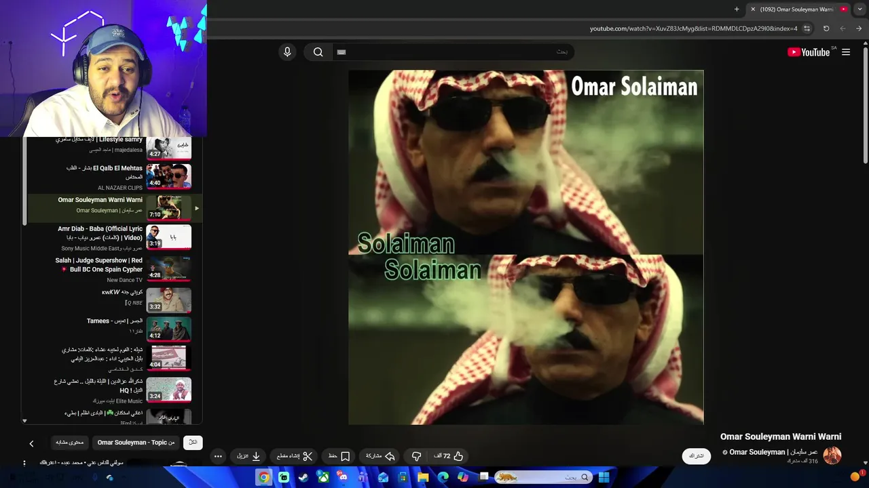
Task: Download video with تنزيل button
Action: pyautogui.click(x=248, y=456)
